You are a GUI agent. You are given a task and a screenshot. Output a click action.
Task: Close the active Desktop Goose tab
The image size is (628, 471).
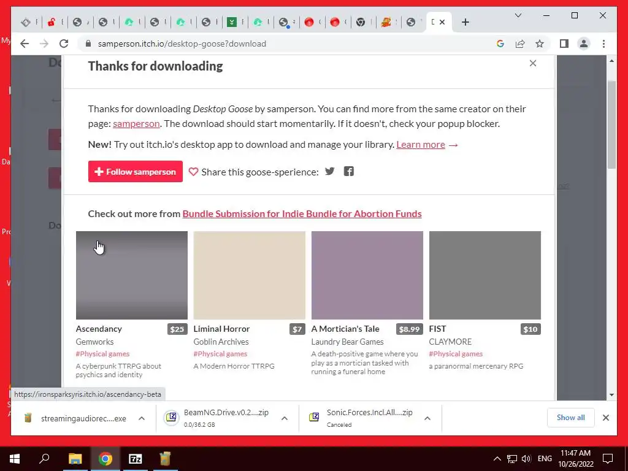pos(442,22)
